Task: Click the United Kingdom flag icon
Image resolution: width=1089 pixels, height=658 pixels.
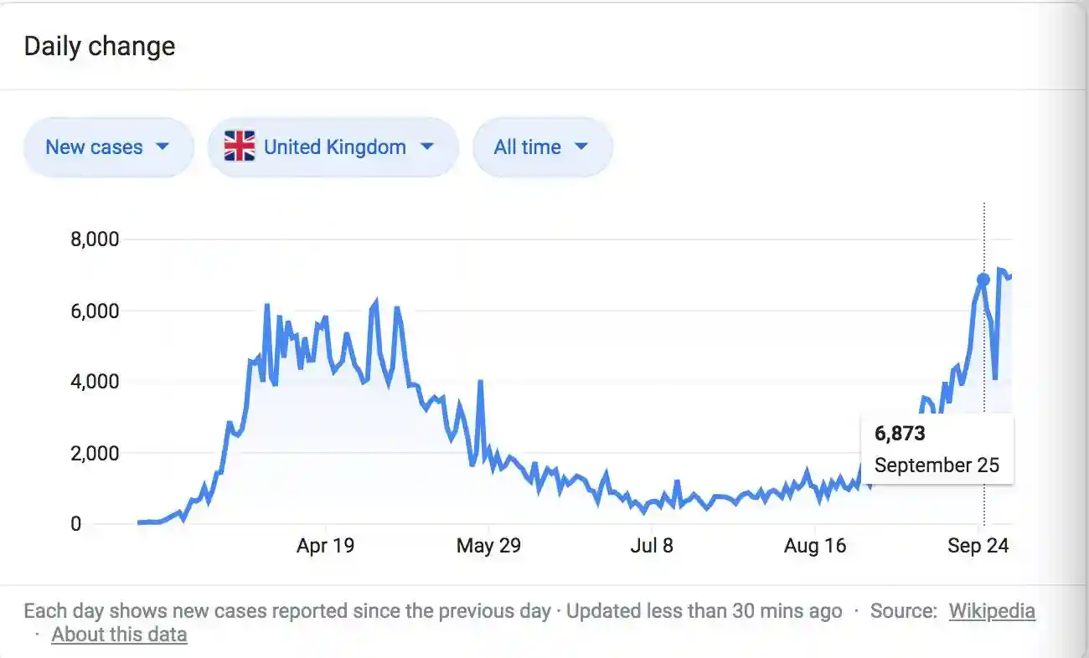Action: 240,147
